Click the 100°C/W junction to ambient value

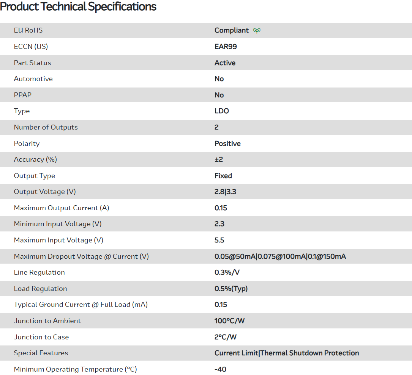click(x=229, y=321)
